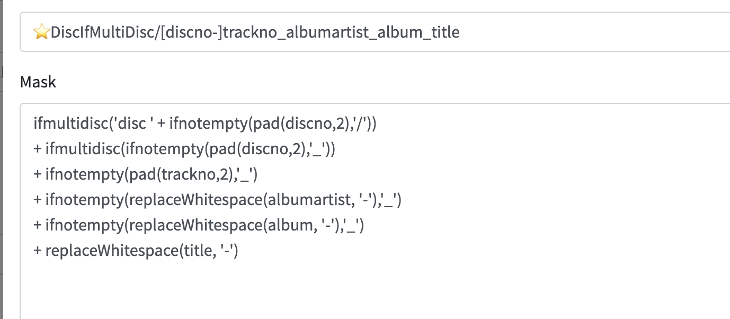Viewport: 730px width, 319px height.
Task: Click the leading plus sign of the trackno line
Action: pyautogui.click(x=37, y=175)
